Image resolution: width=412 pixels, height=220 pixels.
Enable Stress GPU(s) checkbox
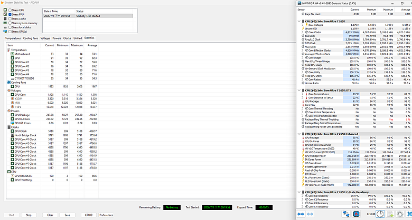pyautogui.click(x=10, y=32)
